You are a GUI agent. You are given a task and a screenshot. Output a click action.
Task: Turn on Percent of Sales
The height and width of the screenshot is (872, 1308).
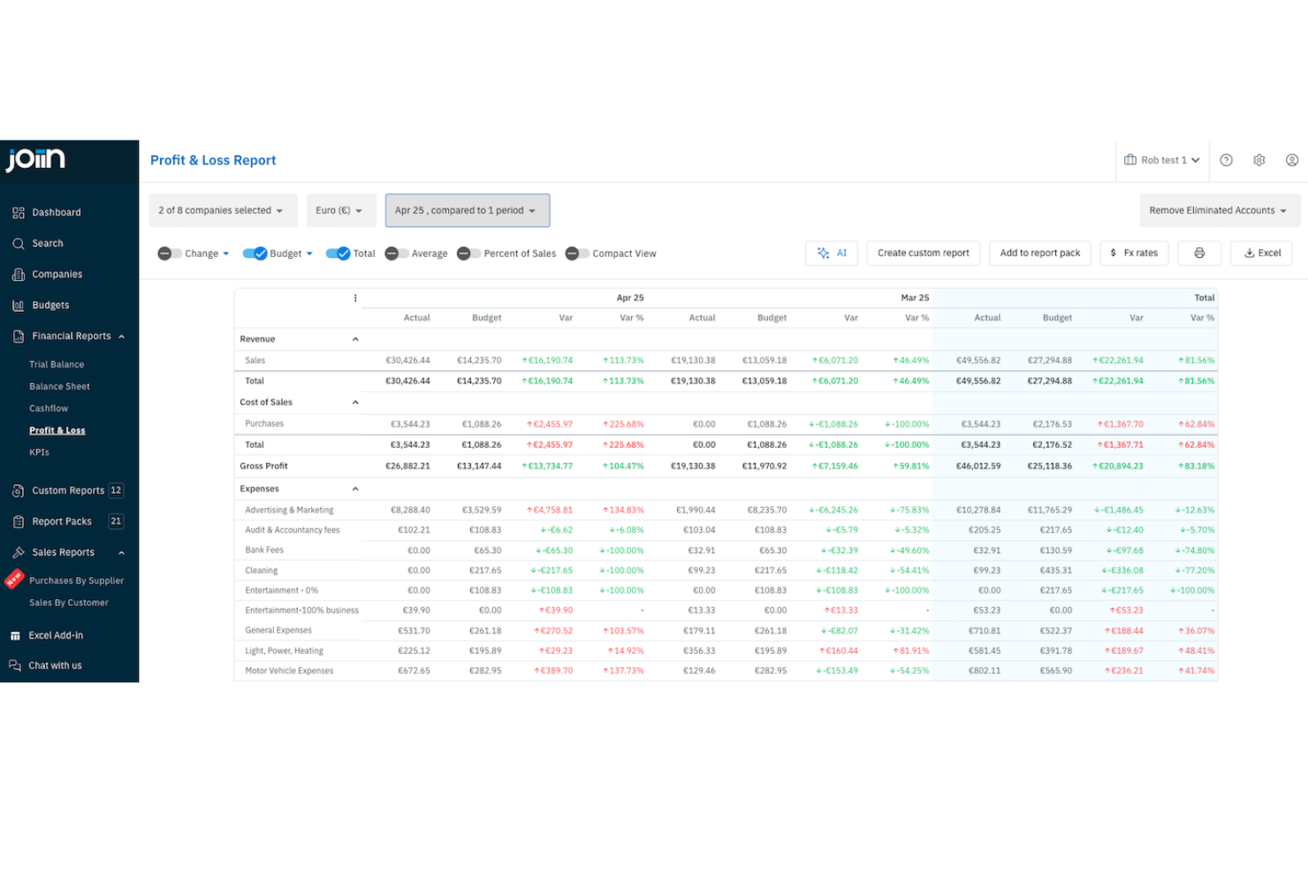click(466, 253)
